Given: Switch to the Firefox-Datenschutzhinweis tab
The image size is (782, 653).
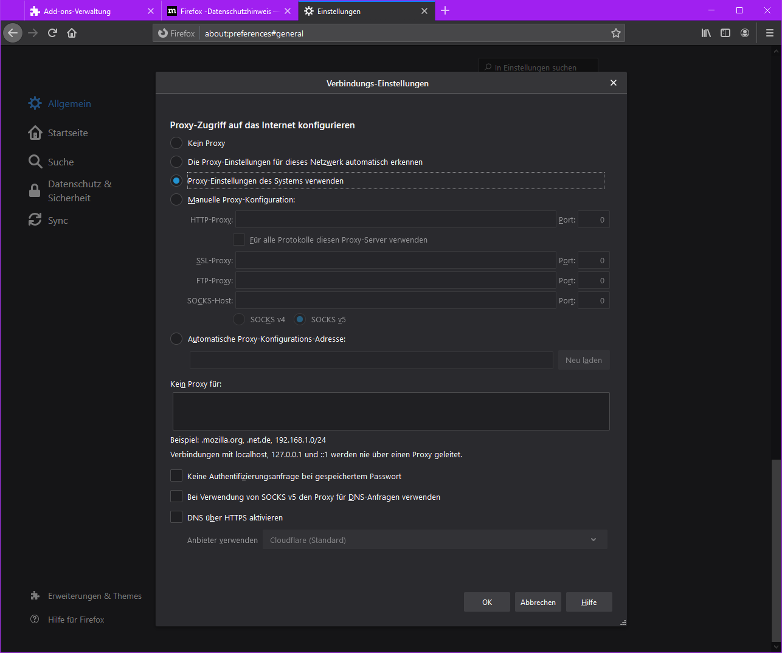Looking at the screenshot, I should (x=230, y=11).
